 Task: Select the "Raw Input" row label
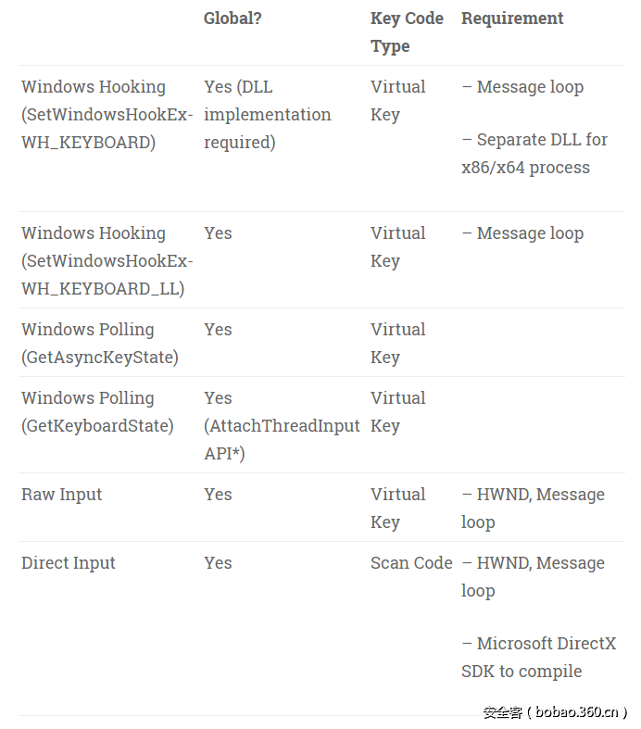(62, 495)
